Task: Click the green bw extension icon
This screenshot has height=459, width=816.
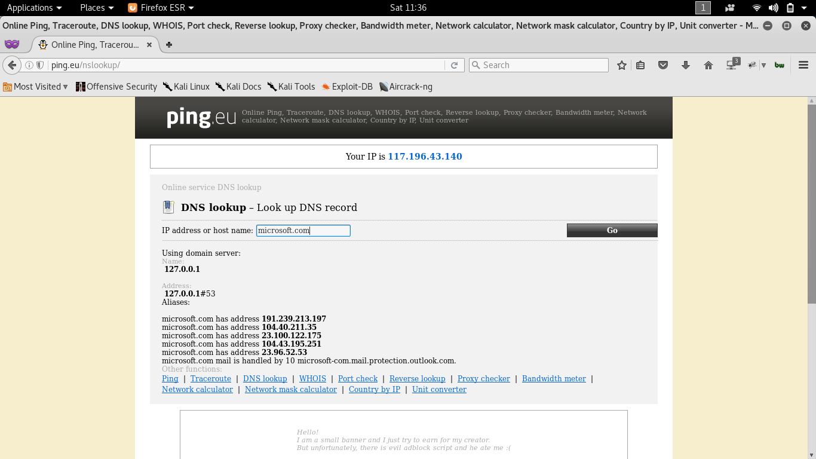Action: [x=780, y=65]
